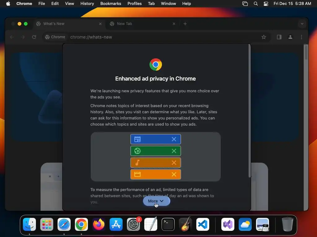Image resolution: width=317 pixels, height=237 pixels.
Task: Open Control Center
Action: point(266,4)
